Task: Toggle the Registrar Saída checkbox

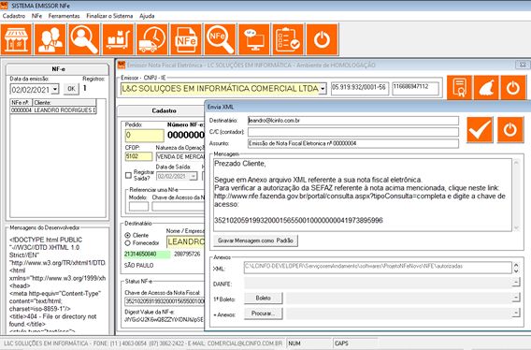Action: coord(128,175)
